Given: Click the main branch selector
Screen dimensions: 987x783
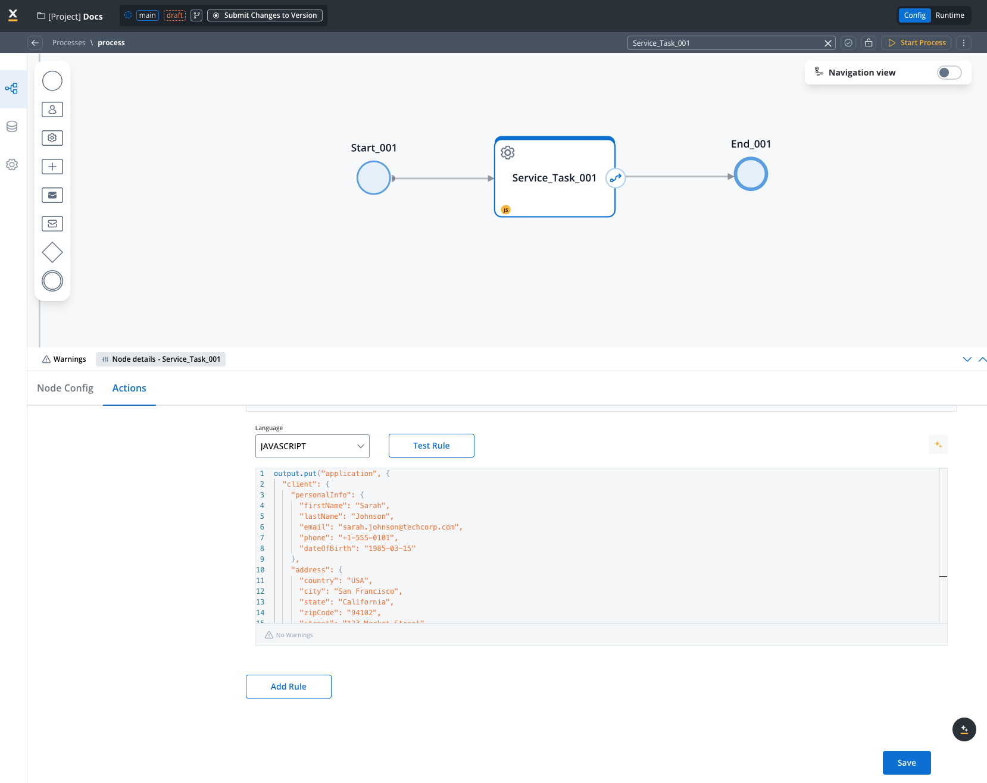Looking at the screenshot, I should [x=148, y=15].
